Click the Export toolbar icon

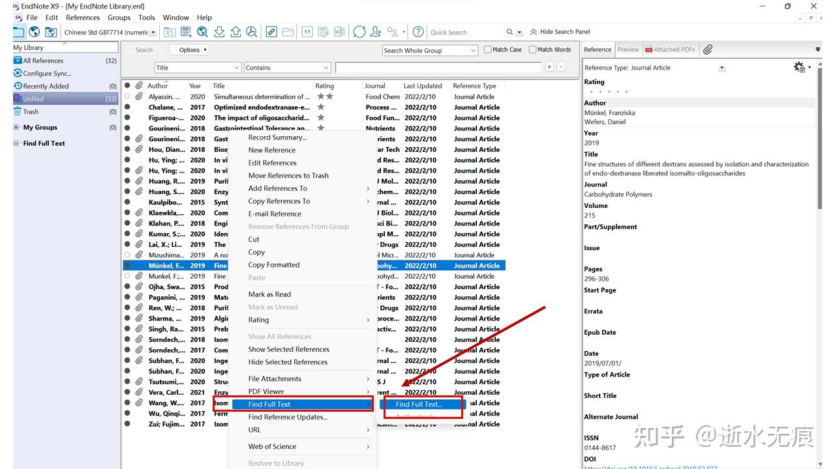click(235, 32)
